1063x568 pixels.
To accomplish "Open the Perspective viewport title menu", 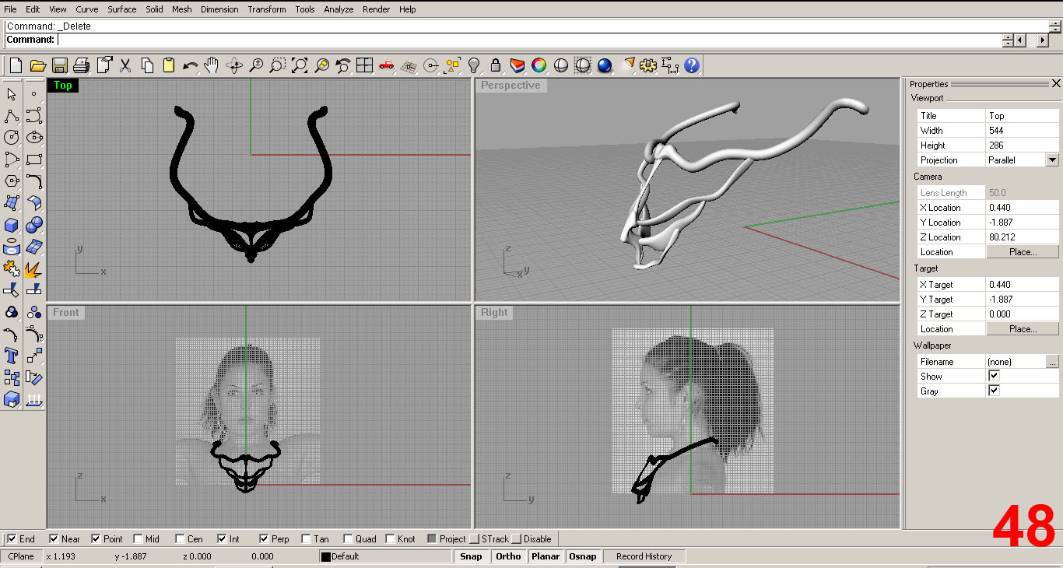I will [x=510, y=86].
